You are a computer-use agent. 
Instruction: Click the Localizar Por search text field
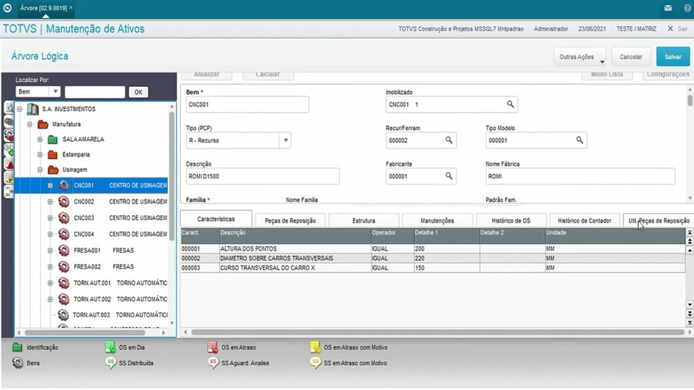[95, 92]
